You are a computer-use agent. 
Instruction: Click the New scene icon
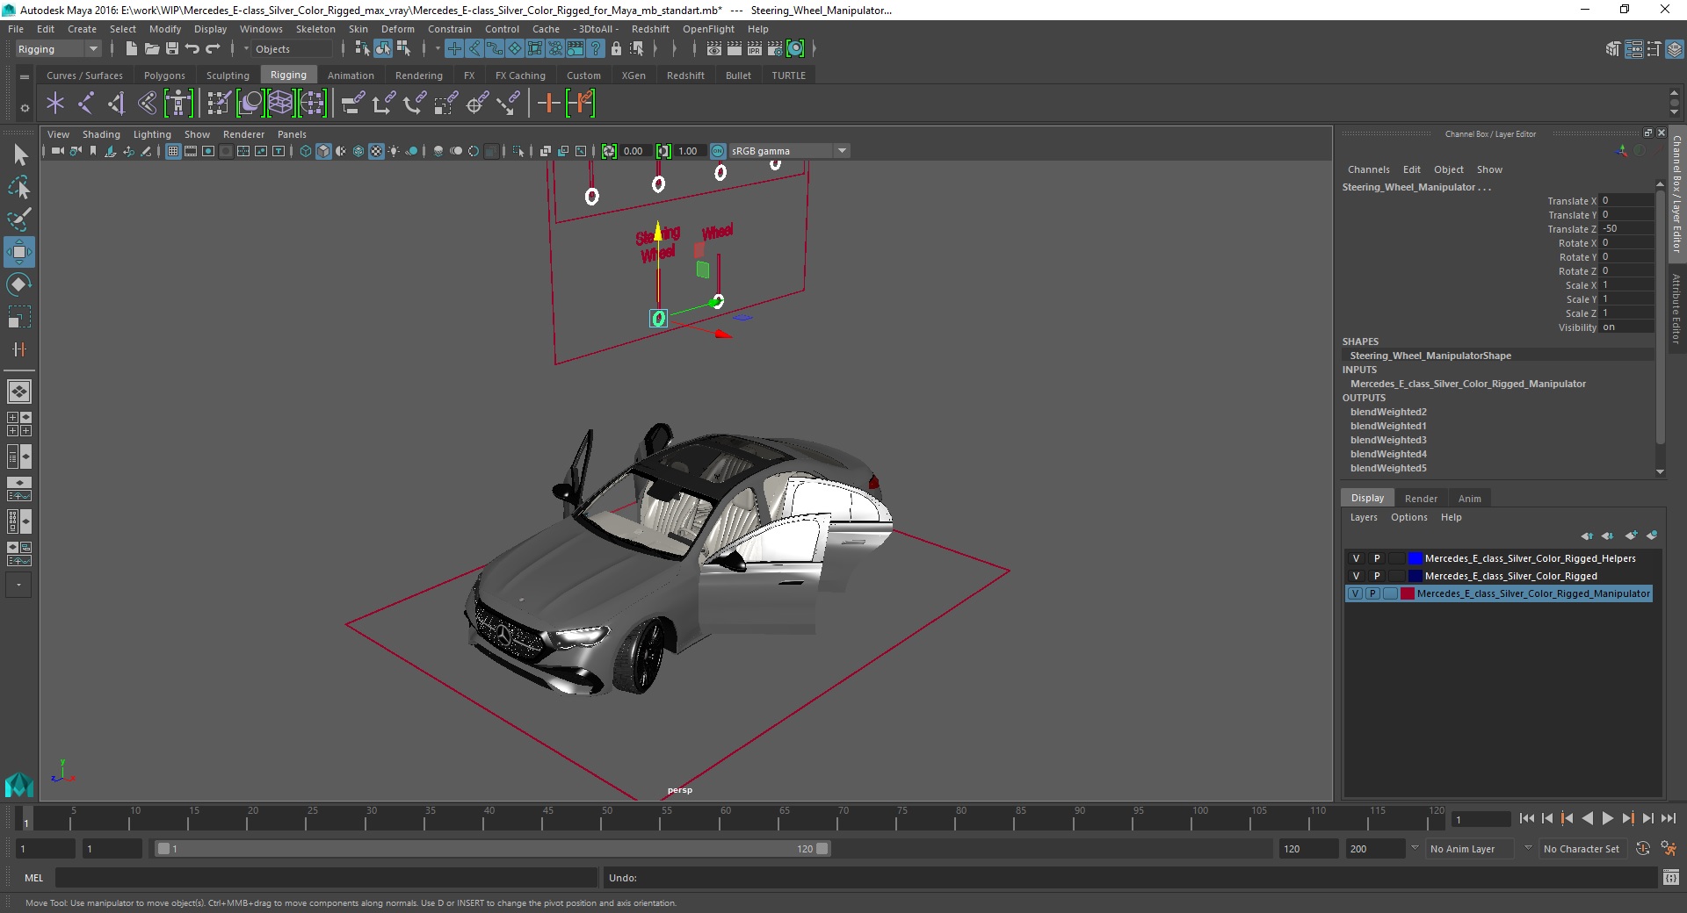pyautogui.click(x=131, y=49)
